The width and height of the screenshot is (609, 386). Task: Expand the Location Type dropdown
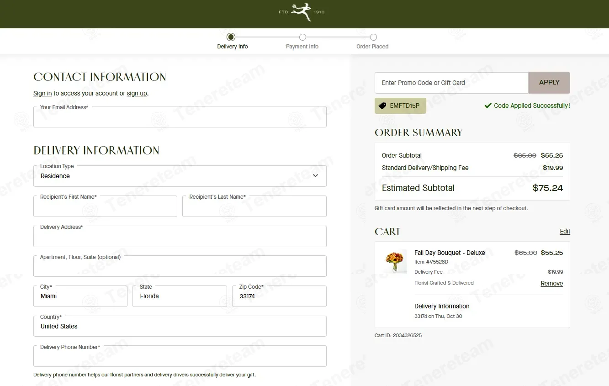[x=180, y=176]
